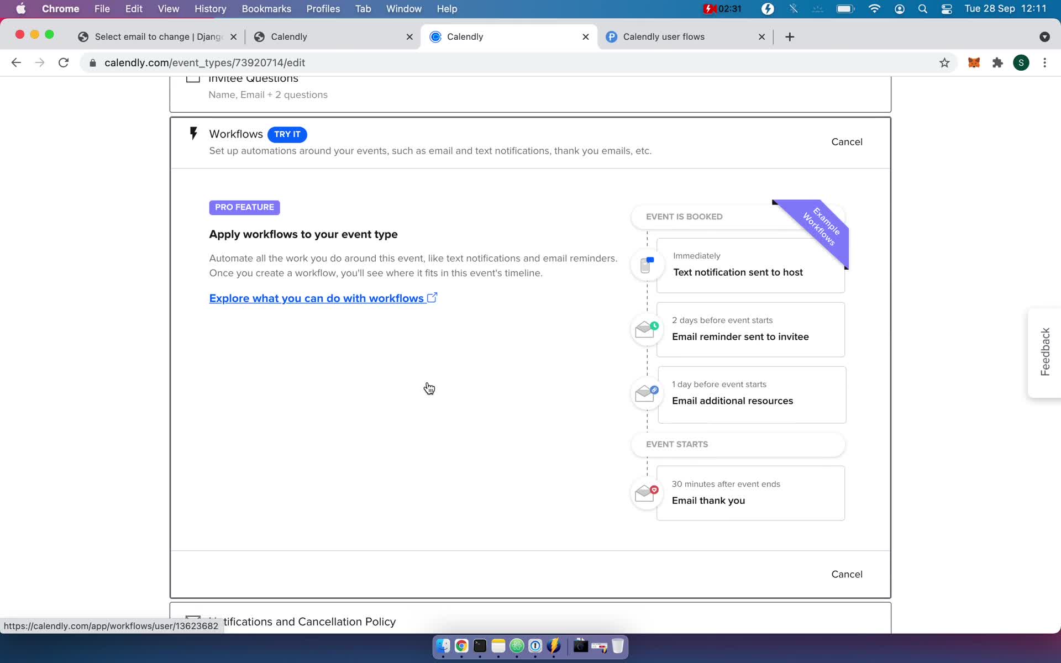Open the History menu in the menu bar
Viewport: 1061px width, 663px height.
pyautogui.click(x=210, y=8)
